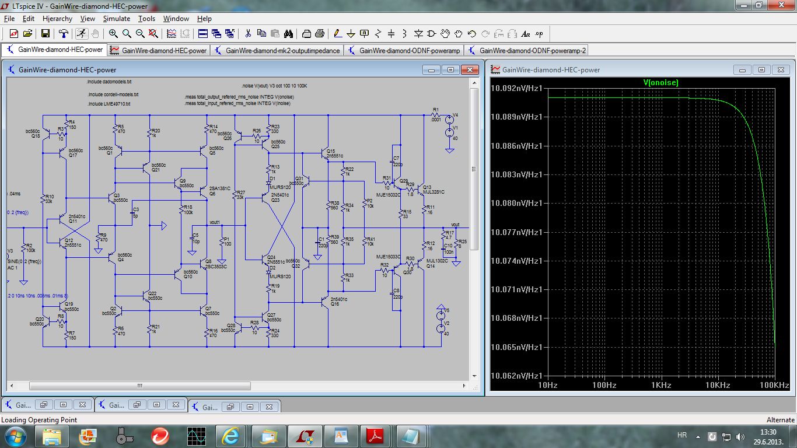This screenshot has width=797, height=448.
Task: Click the .include LME49710.txt directive
Action: click(109, 103)
